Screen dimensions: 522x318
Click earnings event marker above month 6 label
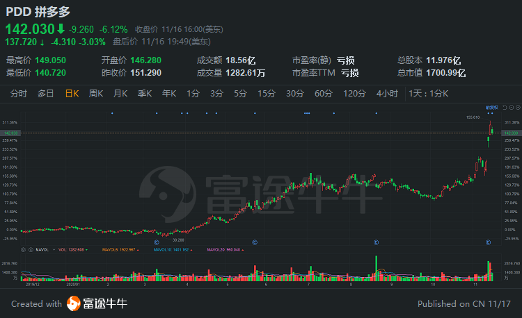pos(255,242)
